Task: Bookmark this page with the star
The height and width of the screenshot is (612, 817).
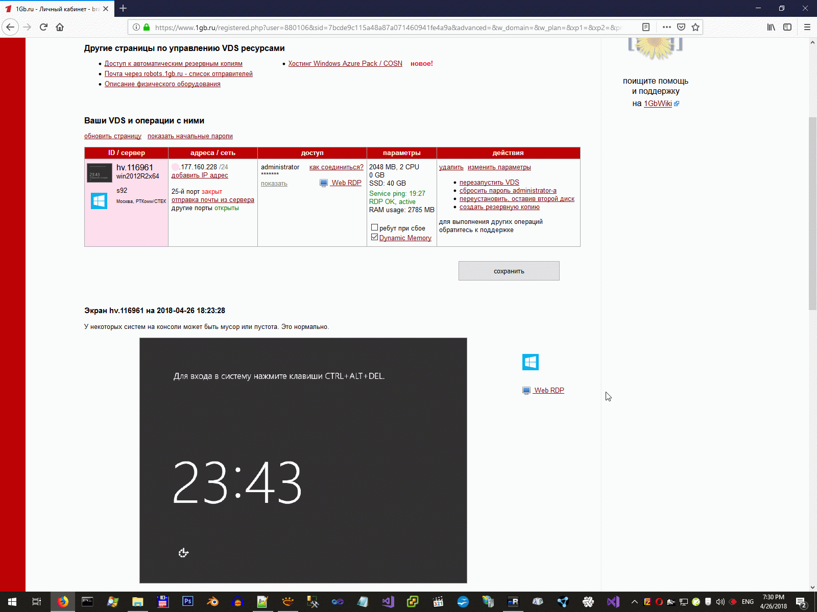Action: pyautogui.click(x=695, y=27)
